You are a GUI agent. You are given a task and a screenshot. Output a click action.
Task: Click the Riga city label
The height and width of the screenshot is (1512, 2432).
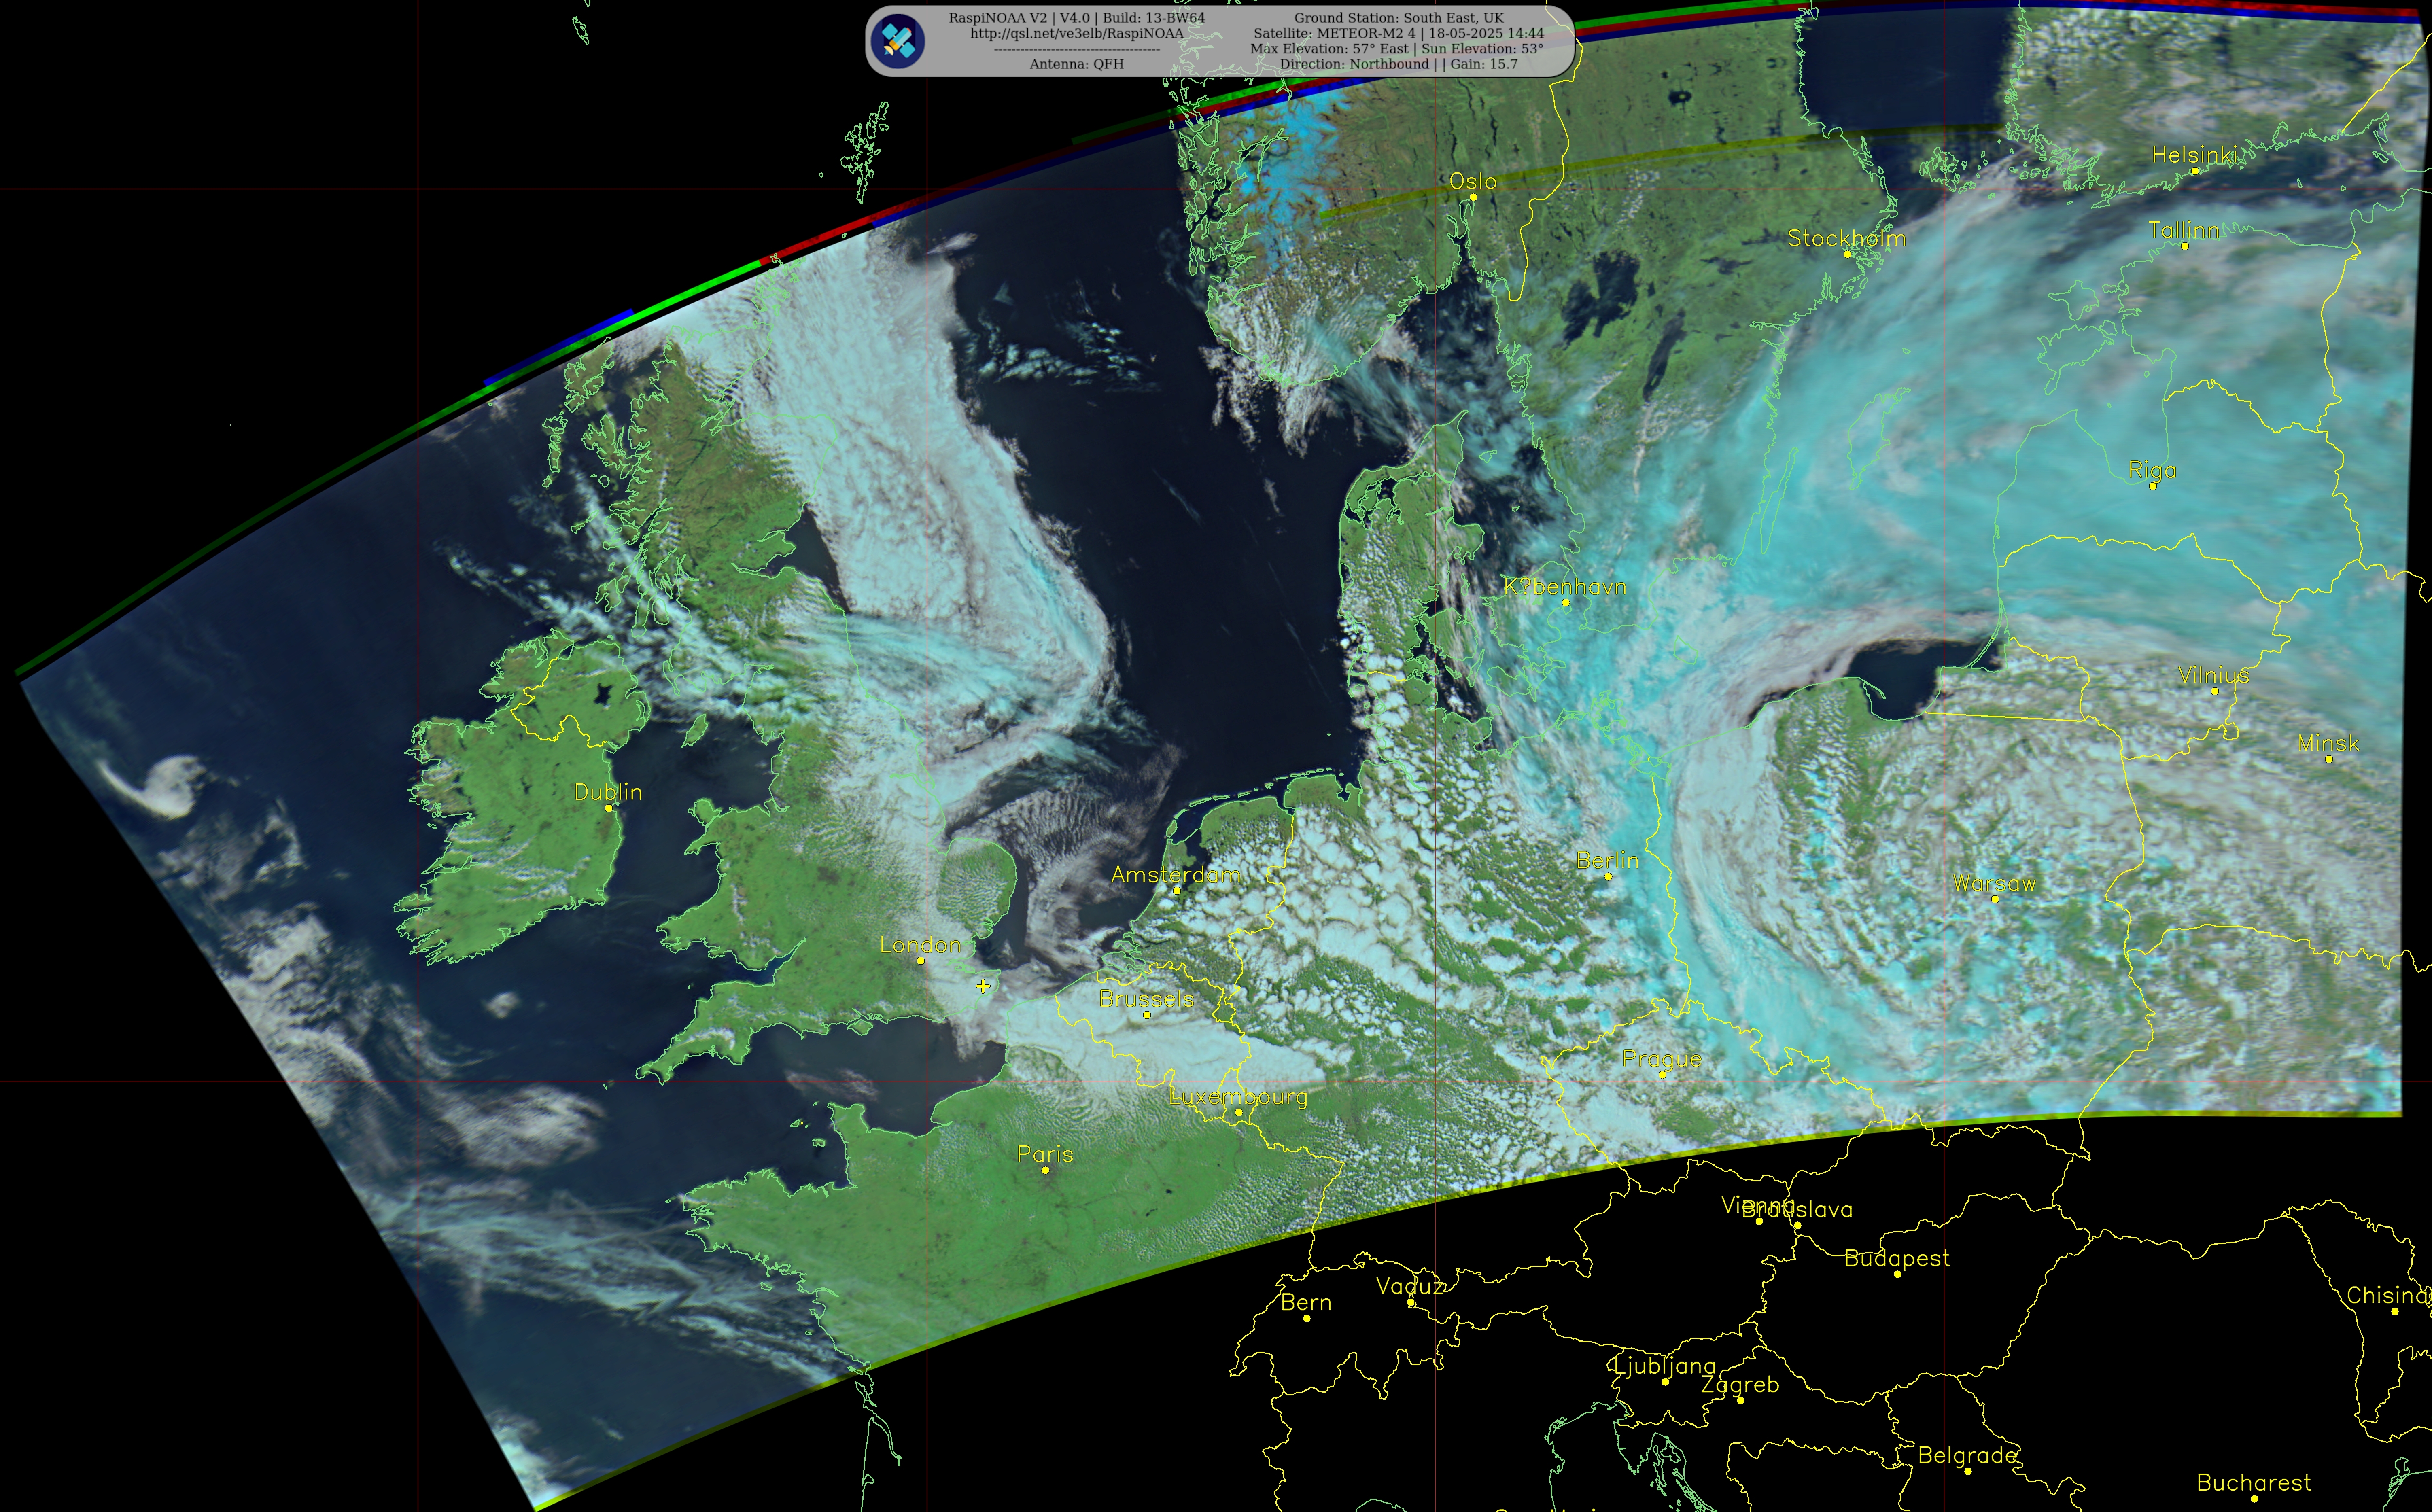point(2152,471)
